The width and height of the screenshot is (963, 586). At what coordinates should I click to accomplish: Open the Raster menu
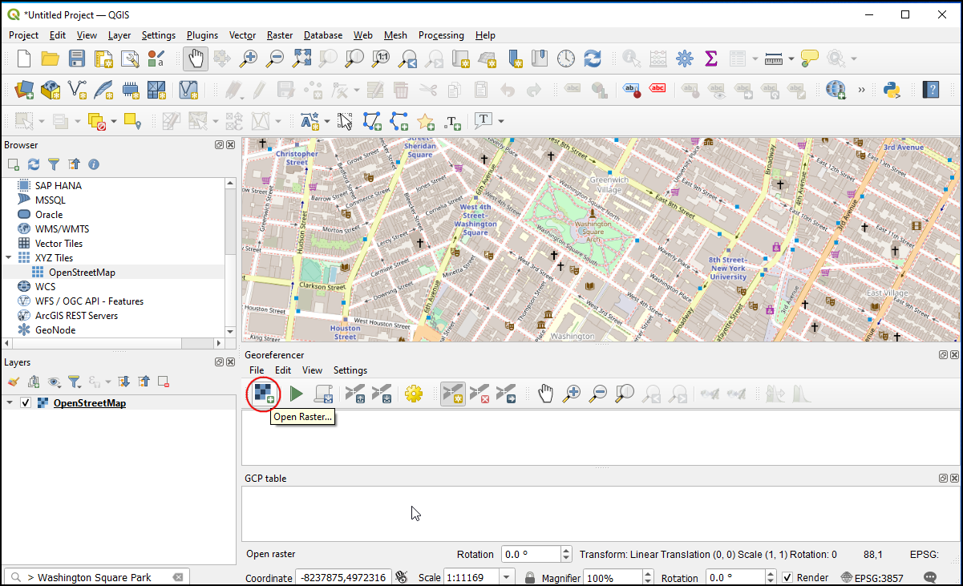280,35
